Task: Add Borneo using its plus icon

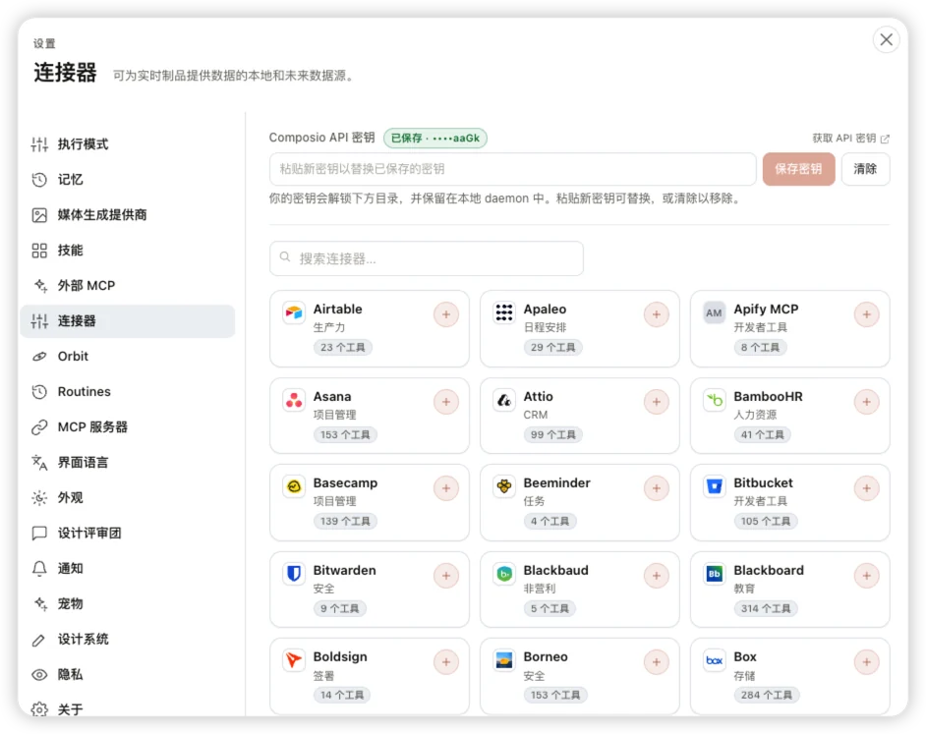Action: [656, 662]
